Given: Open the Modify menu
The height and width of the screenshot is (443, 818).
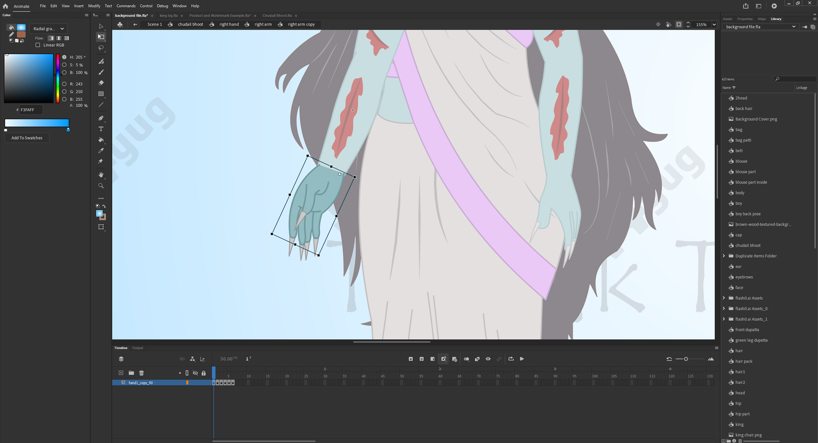Looking at the screenshot, I should [94, 6].
